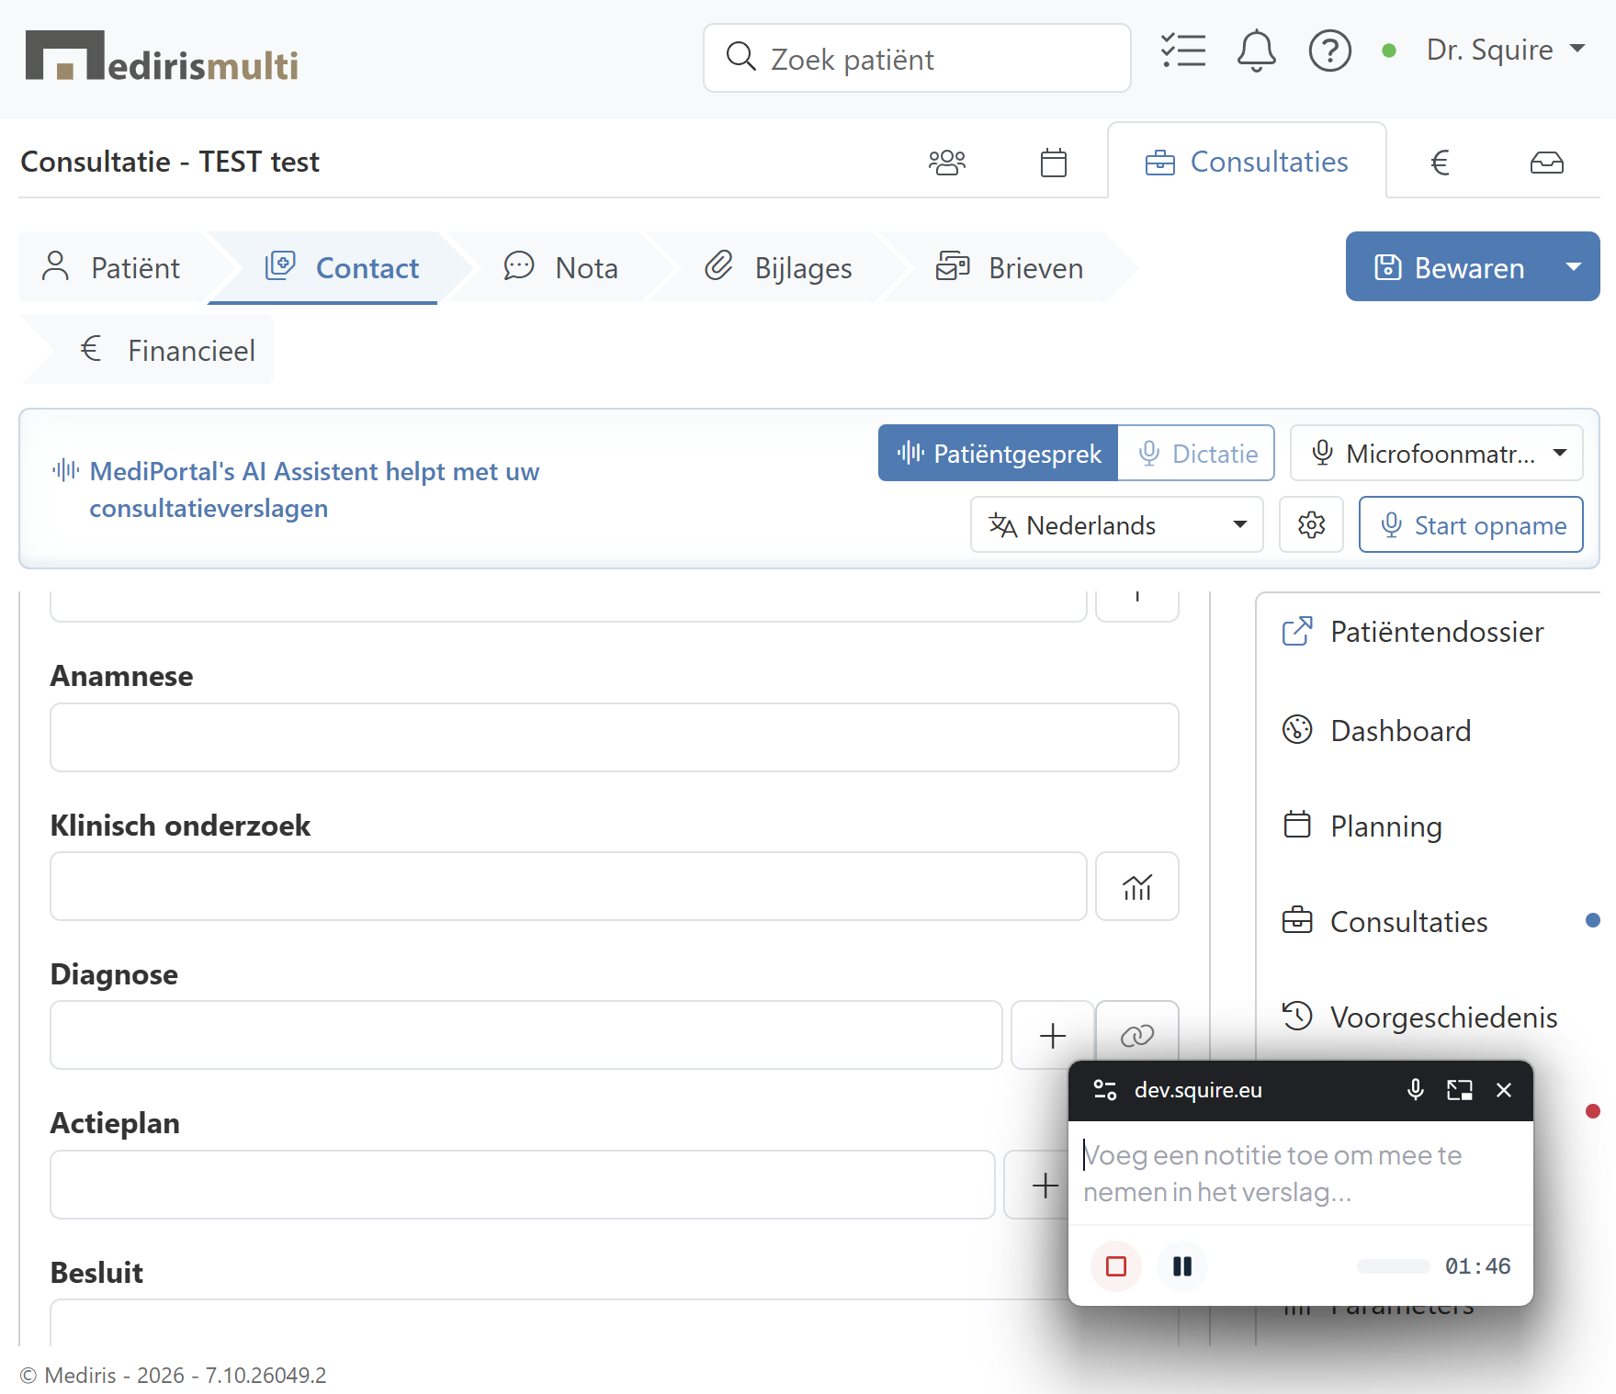Screen dimensions: 1616x1394
Task: Click the Squire note text area
Action: pyautogui.click(x=1300, y=1173)
